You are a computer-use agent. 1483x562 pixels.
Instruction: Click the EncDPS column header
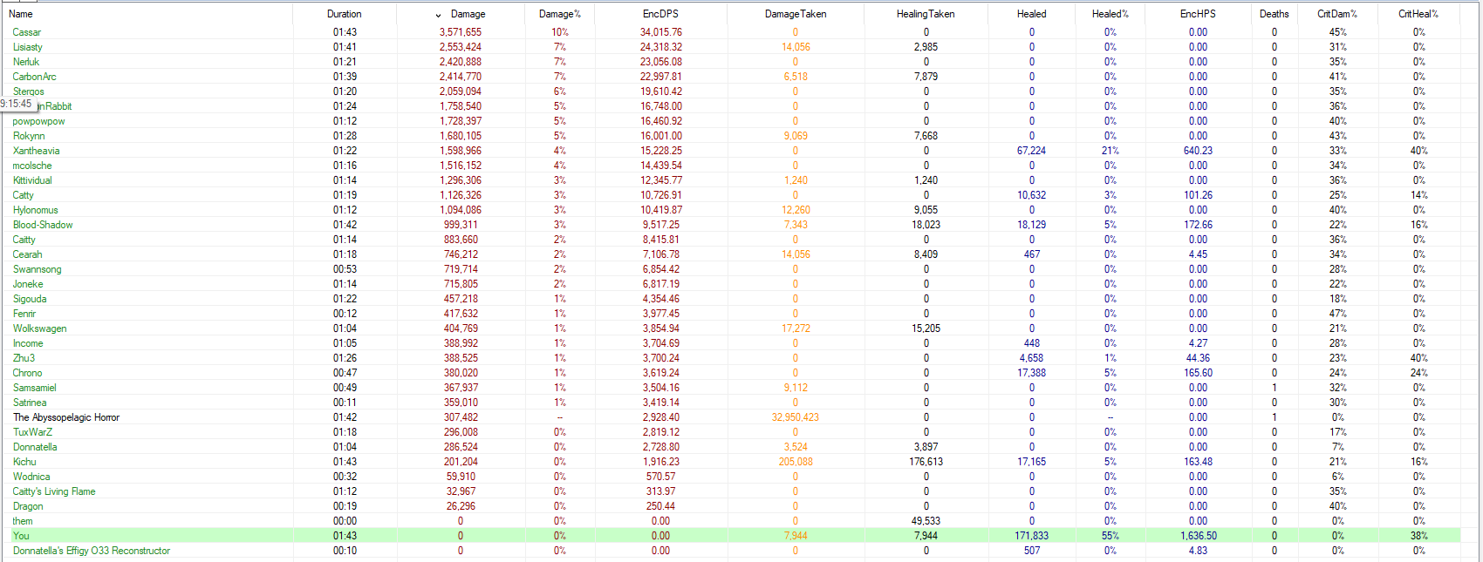tap(660, 14)
